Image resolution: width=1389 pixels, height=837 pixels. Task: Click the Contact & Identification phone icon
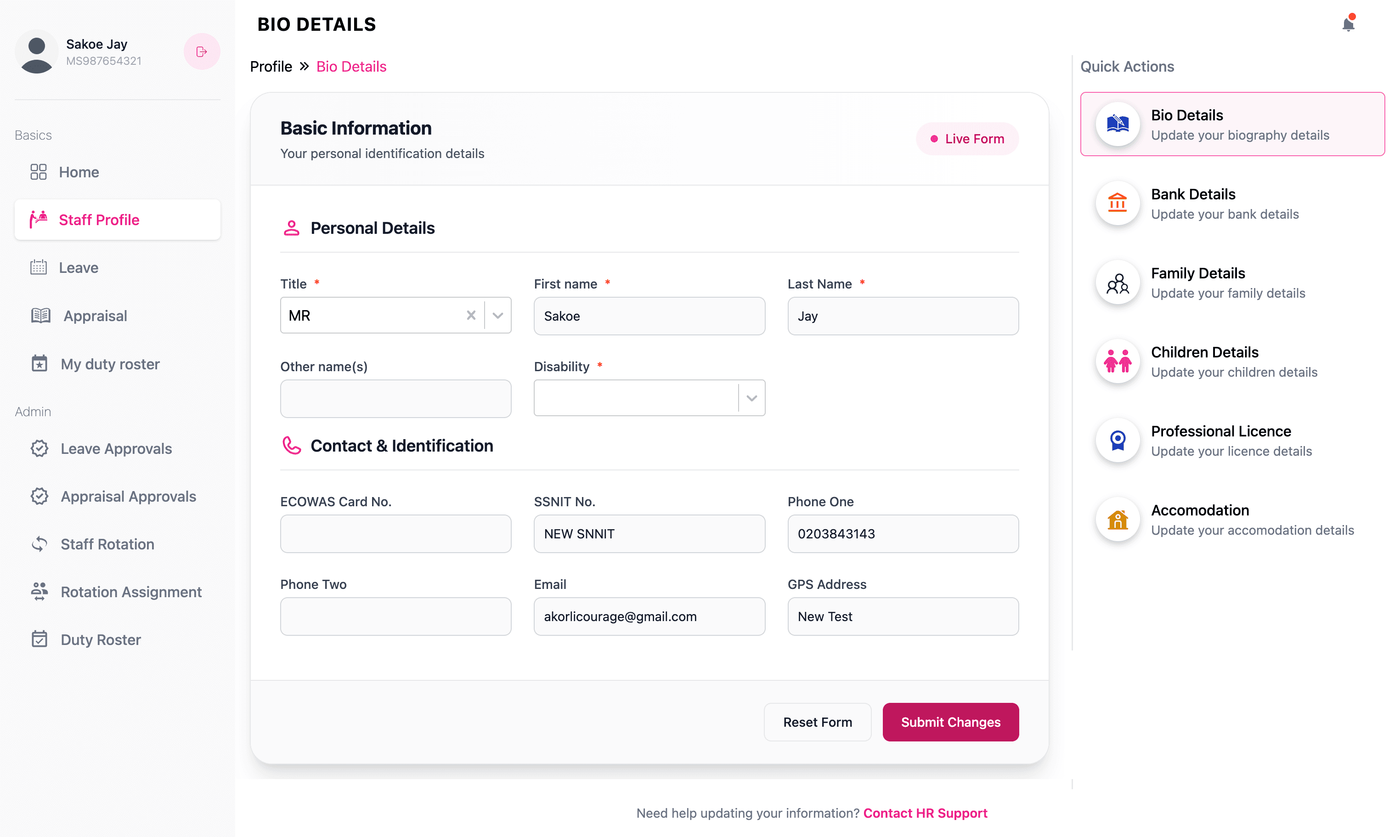click(x=291, y=446)
